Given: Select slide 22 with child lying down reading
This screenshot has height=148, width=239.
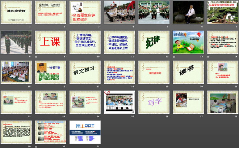Looking at the screenshot, I should click(16, 102).
